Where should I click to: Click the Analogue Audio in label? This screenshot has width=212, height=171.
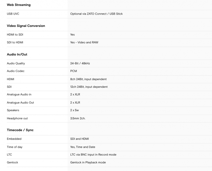tap(19, 94)
